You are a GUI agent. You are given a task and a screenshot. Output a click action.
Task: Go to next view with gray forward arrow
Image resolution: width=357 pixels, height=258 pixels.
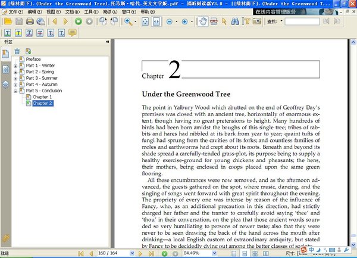pyautogui.click(x=89, y=21)
